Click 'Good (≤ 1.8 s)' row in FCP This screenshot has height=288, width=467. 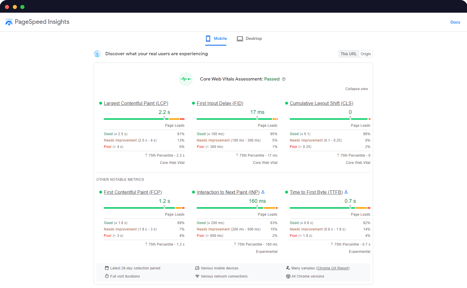point(144,223)
